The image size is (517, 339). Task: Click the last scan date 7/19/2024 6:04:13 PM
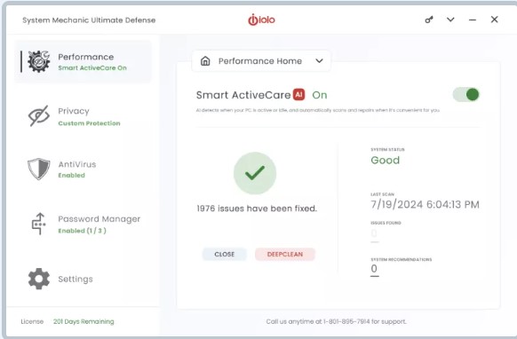click(425, 205)
